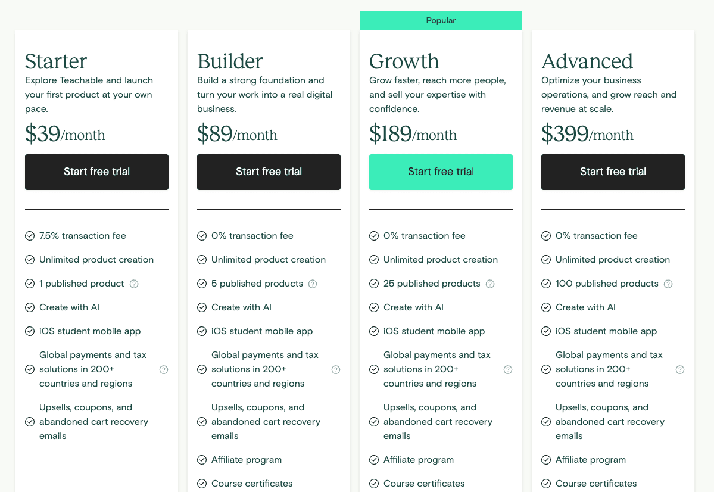Image resolution: width=714 pixels, height=492 pixels.
Task: Click the Builder plan's Start free trial button
Action: [x=269, y=172]
